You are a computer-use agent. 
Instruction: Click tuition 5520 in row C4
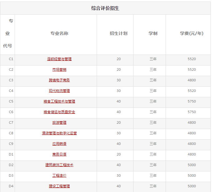[x=192, y=91]
